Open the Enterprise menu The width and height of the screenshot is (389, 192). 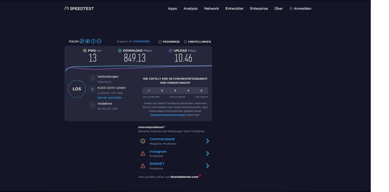tap(259, 9)
